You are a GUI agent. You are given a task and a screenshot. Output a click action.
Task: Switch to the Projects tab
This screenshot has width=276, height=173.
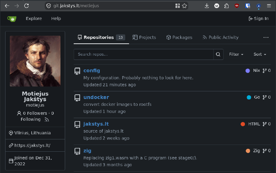tap(144, 37)
